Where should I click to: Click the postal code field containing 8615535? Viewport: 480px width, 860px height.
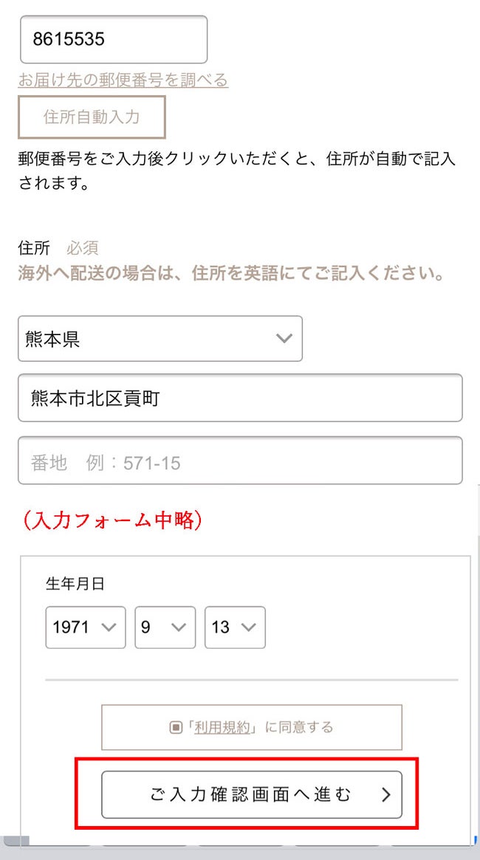click(x=113, y=40)
